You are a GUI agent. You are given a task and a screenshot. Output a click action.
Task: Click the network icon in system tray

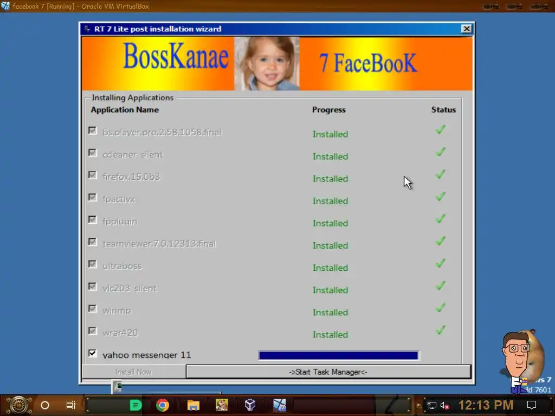432,405
